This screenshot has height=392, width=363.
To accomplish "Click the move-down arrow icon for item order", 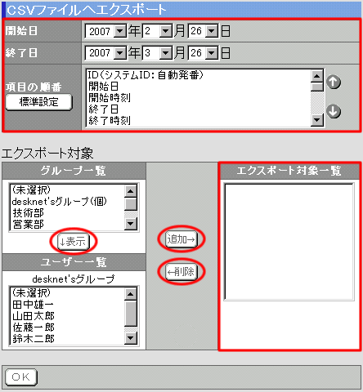I will point(334,111).
